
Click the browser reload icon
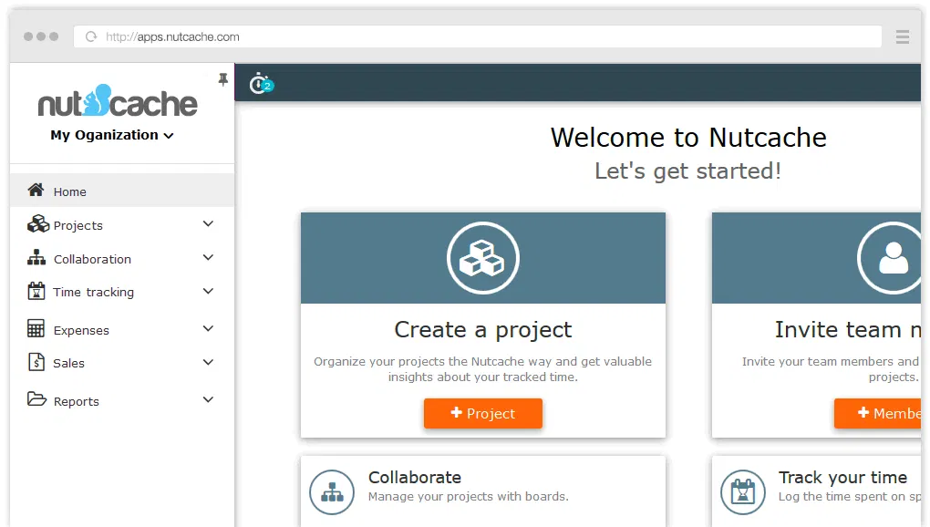coord(91,36)
